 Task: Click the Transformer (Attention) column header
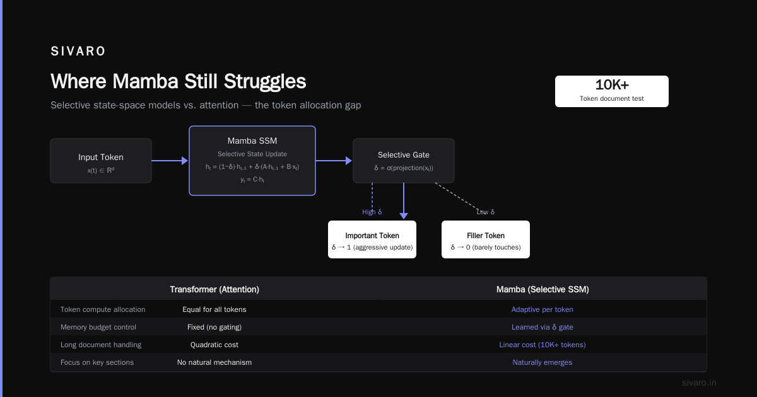pyautogui.click(x=214, y=289)
